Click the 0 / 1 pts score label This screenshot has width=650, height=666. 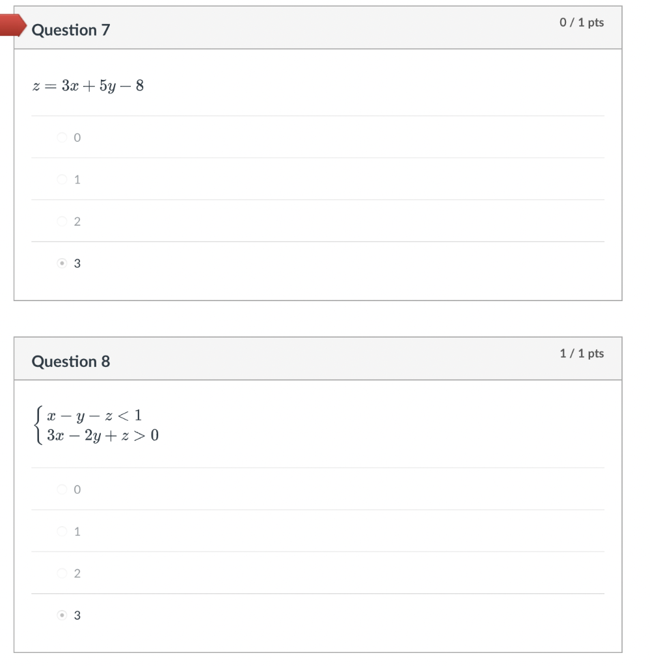tap(582, 22)
